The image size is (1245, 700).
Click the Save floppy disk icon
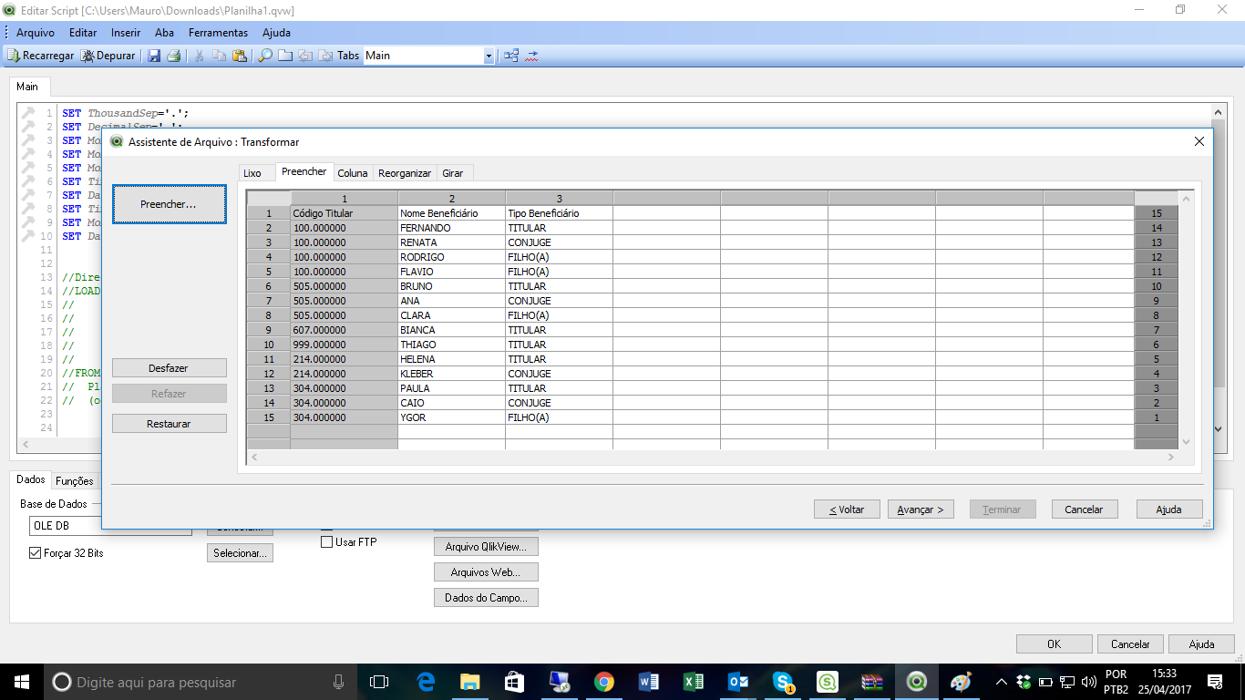(154, 56)
